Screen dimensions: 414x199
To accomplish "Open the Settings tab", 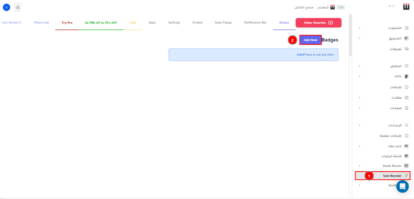I will [x=174, y=23].
